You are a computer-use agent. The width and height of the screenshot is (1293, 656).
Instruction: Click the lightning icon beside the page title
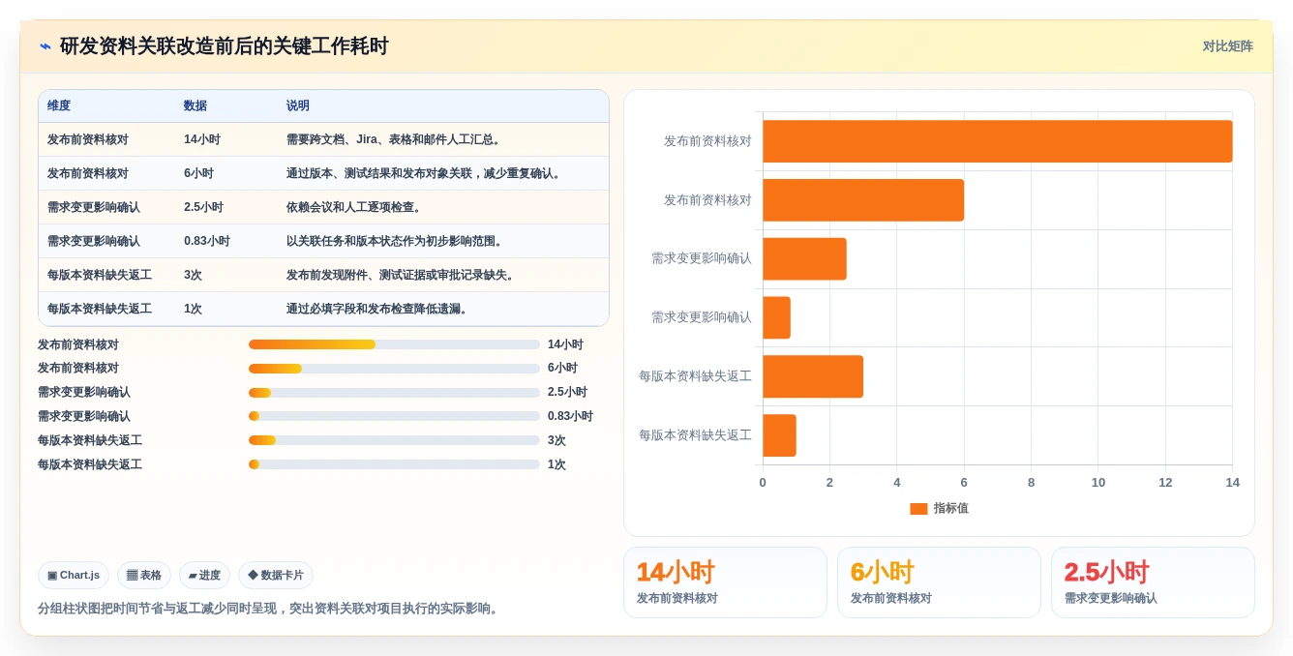click(x=45, y=46)
